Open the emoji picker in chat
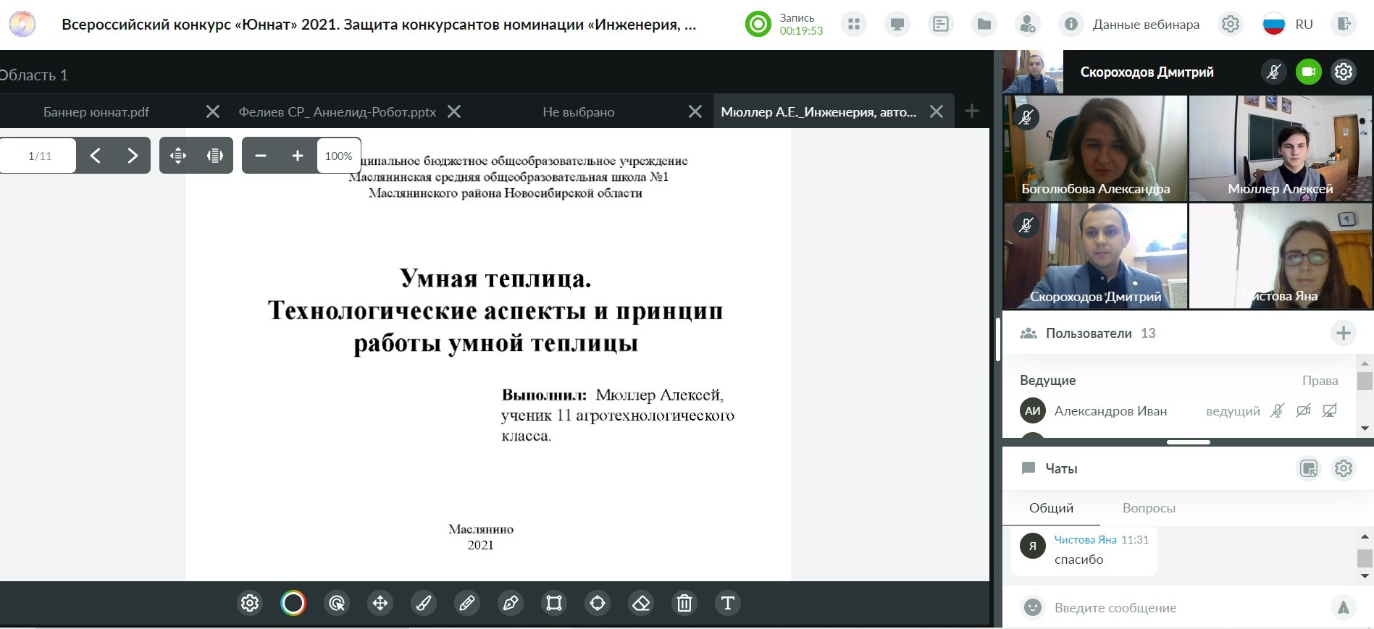The width and height of the screenshot is (1374, 629). point(1033,607)
